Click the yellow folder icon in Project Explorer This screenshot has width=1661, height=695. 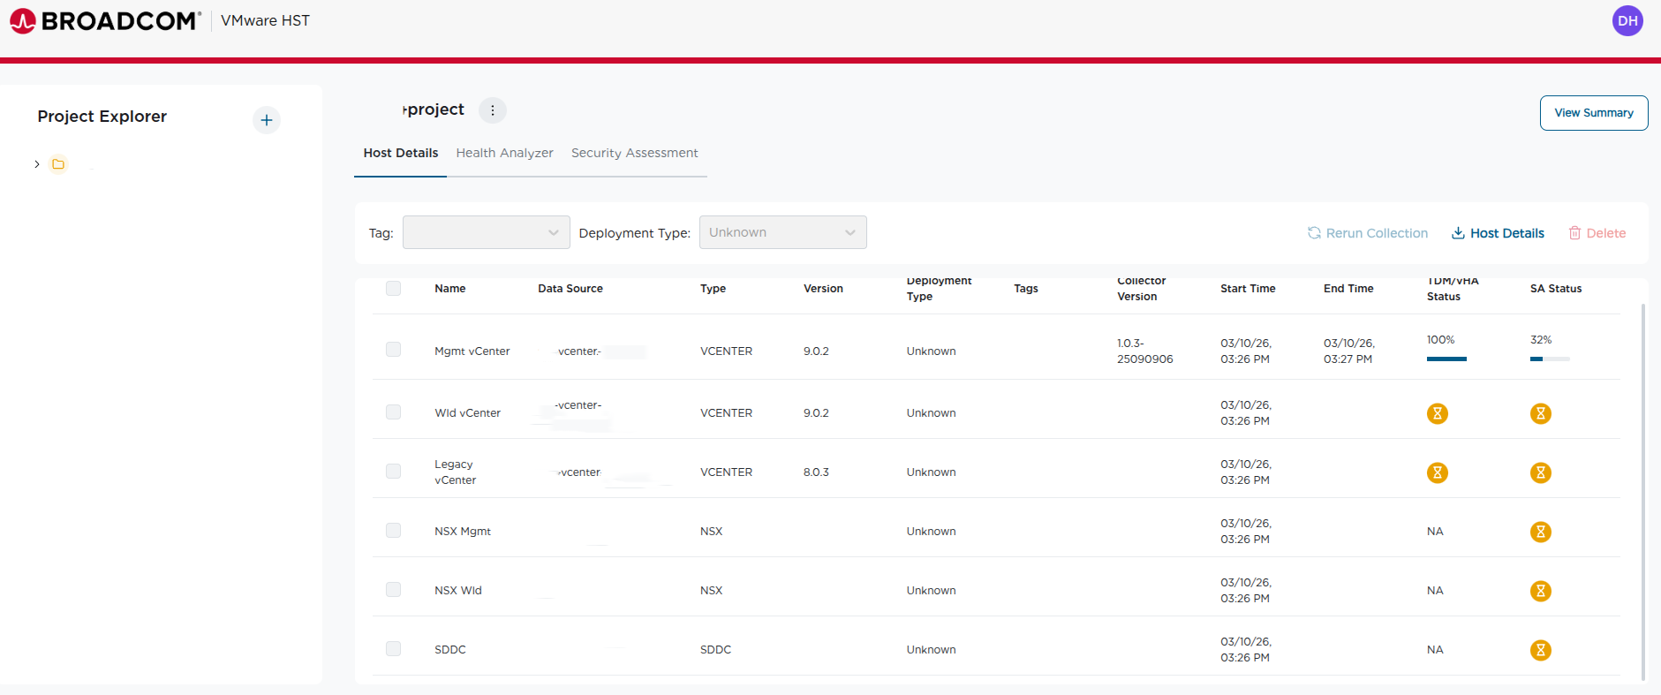pos(58,164)
